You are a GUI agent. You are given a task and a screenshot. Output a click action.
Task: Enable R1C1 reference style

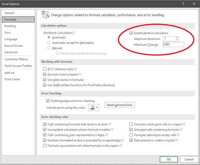point(44,69)
